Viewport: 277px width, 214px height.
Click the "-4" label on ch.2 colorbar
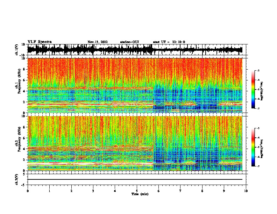pyautogui.click(x=258, y=138)
